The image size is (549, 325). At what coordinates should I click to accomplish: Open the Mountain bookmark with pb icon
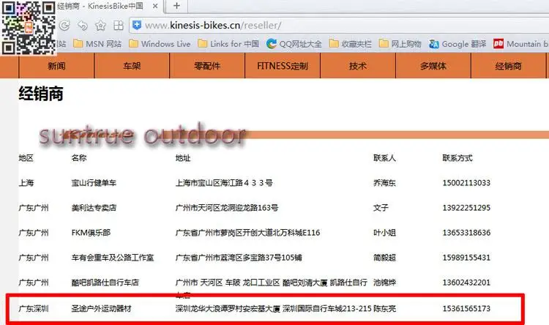tap(520, 44)
